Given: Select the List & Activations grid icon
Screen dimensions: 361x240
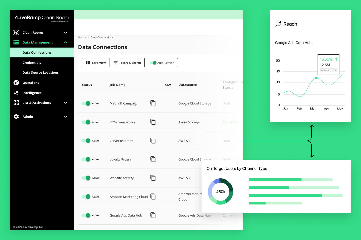Looking at the screenshot, I should click(16, 103).
